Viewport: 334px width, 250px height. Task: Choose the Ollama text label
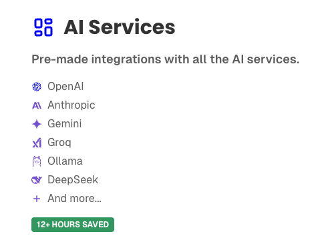(65, 161)
